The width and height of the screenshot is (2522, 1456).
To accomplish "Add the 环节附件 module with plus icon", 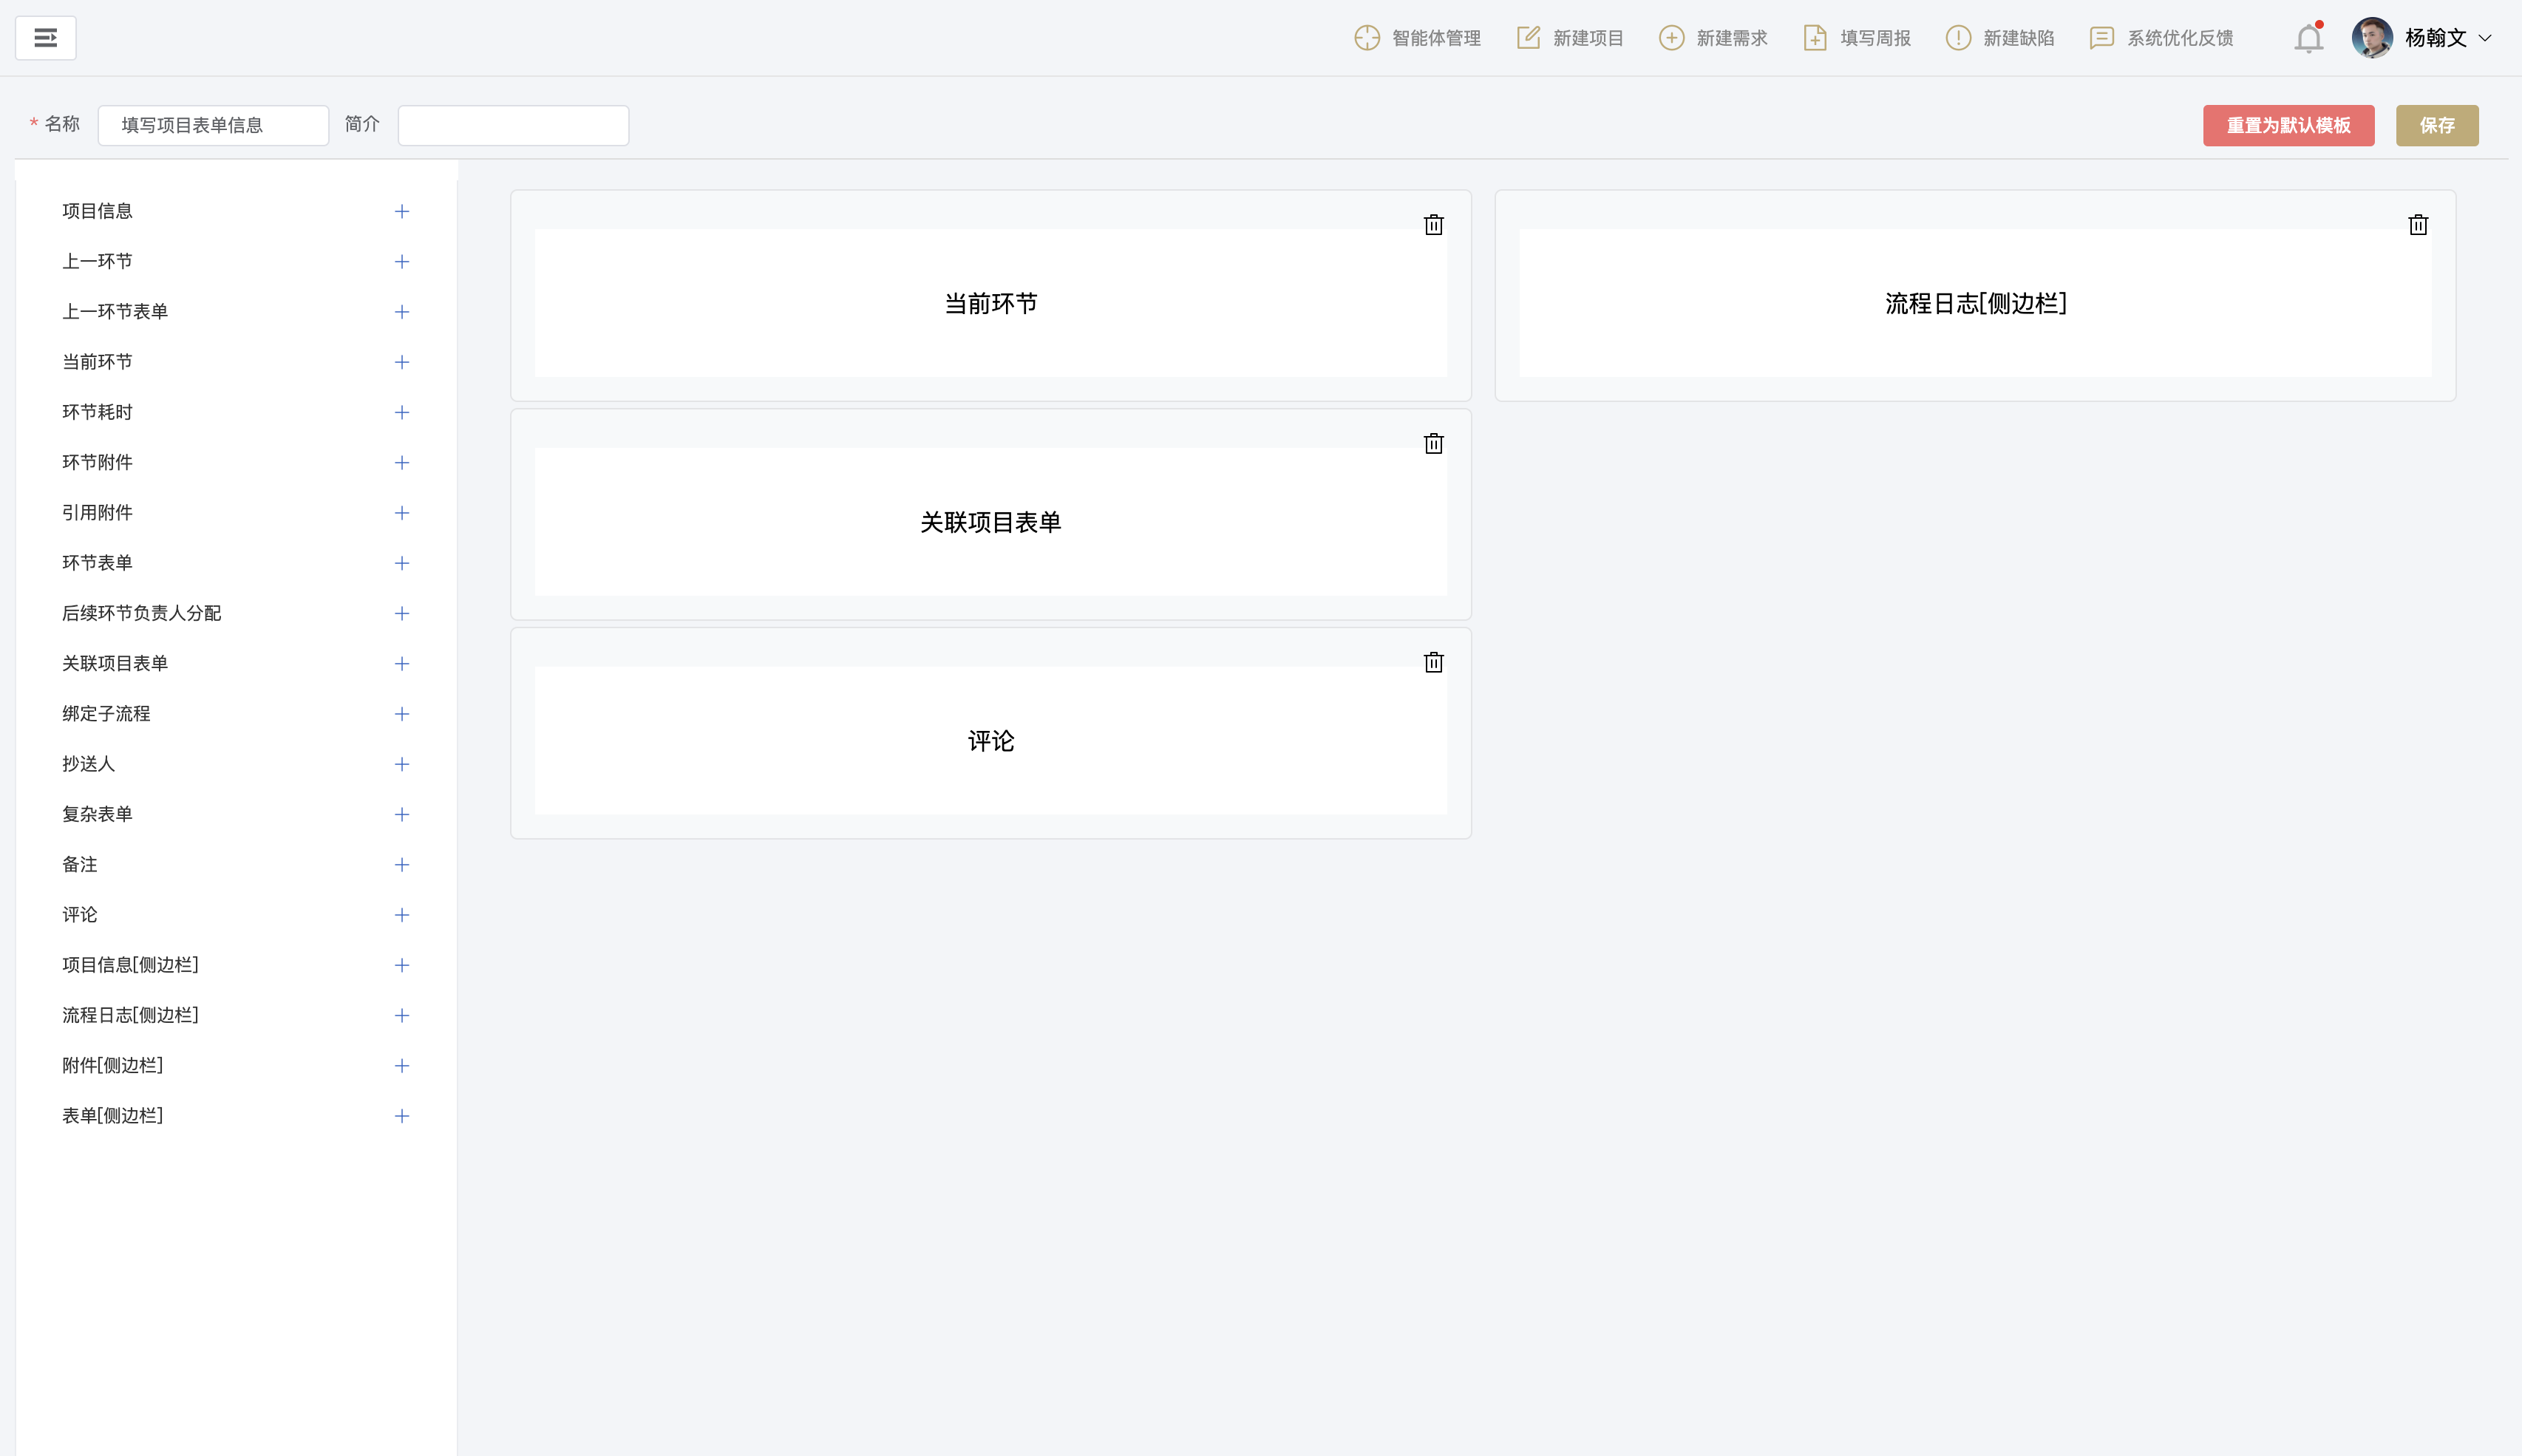I will 402,462.
